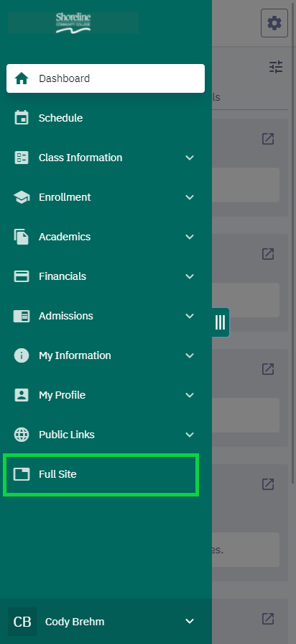Click the Public Links globe icon
Viewport: 296px width, 644px height.
pos(22,435)
